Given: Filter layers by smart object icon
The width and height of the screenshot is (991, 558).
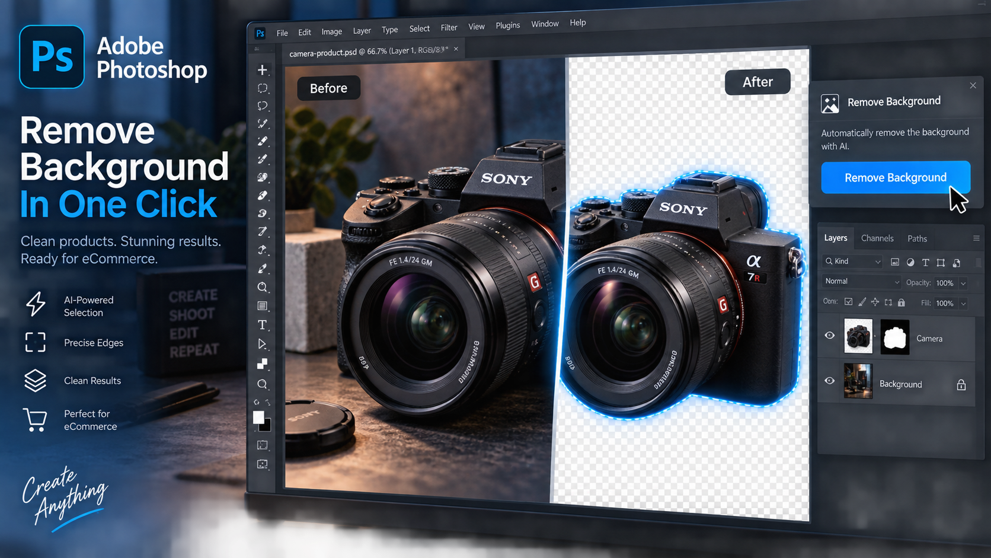Looking at the screenshot, I should (x=956, y=262).
